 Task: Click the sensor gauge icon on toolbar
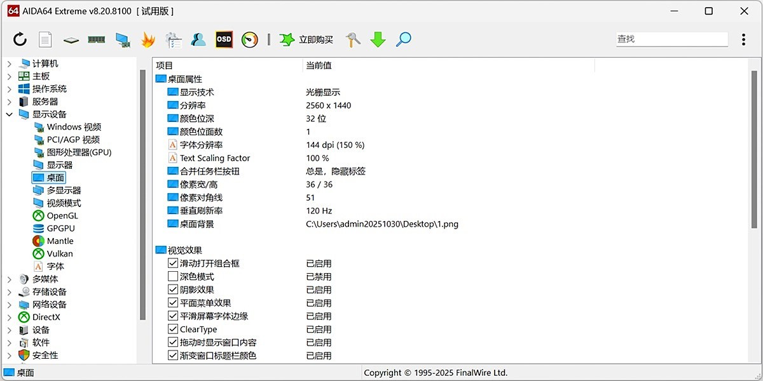coord(249,39)
